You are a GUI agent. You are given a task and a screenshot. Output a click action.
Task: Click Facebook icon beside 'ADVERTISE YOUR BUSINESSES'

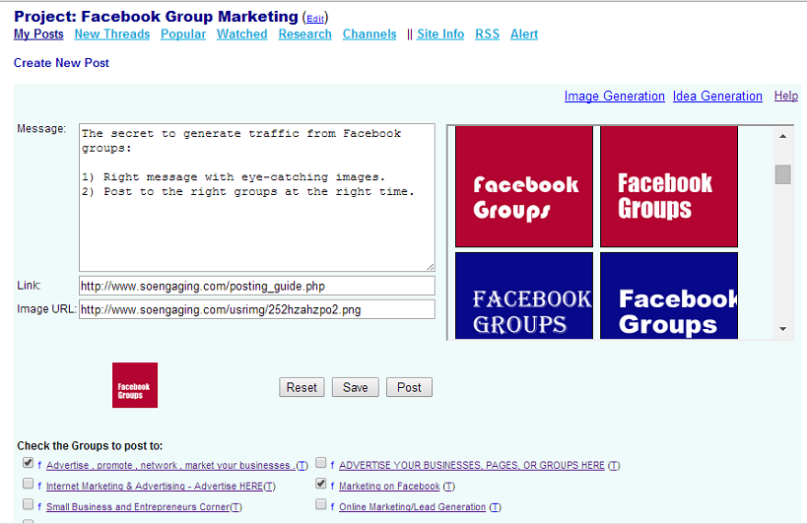332,465
